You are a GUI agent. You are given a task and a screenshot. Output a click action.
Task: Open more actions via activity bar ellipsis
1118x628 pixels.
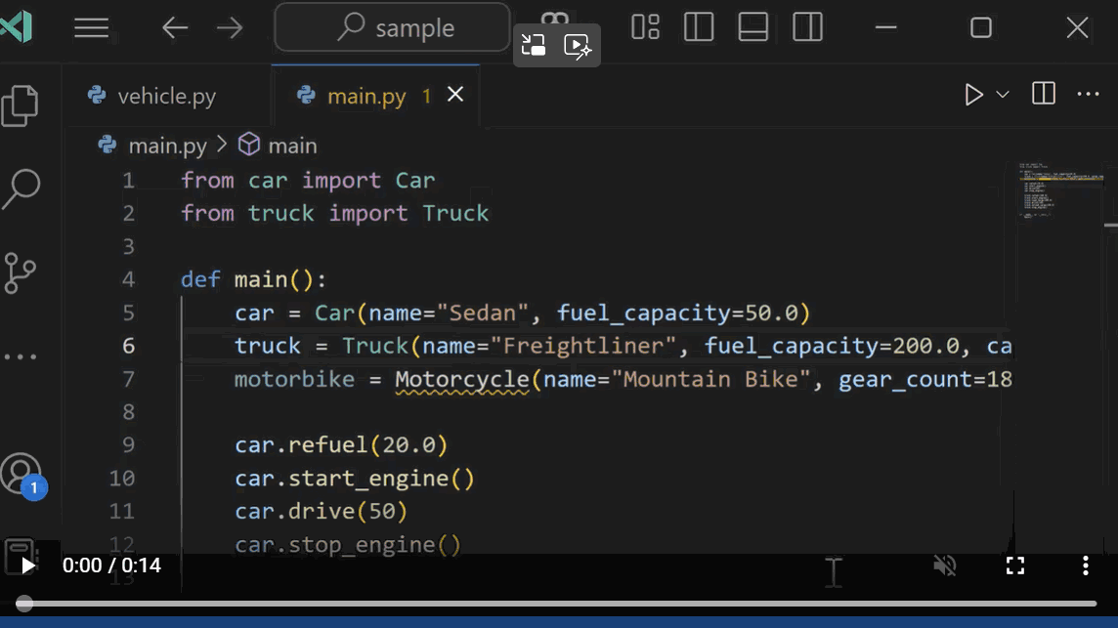21,356
